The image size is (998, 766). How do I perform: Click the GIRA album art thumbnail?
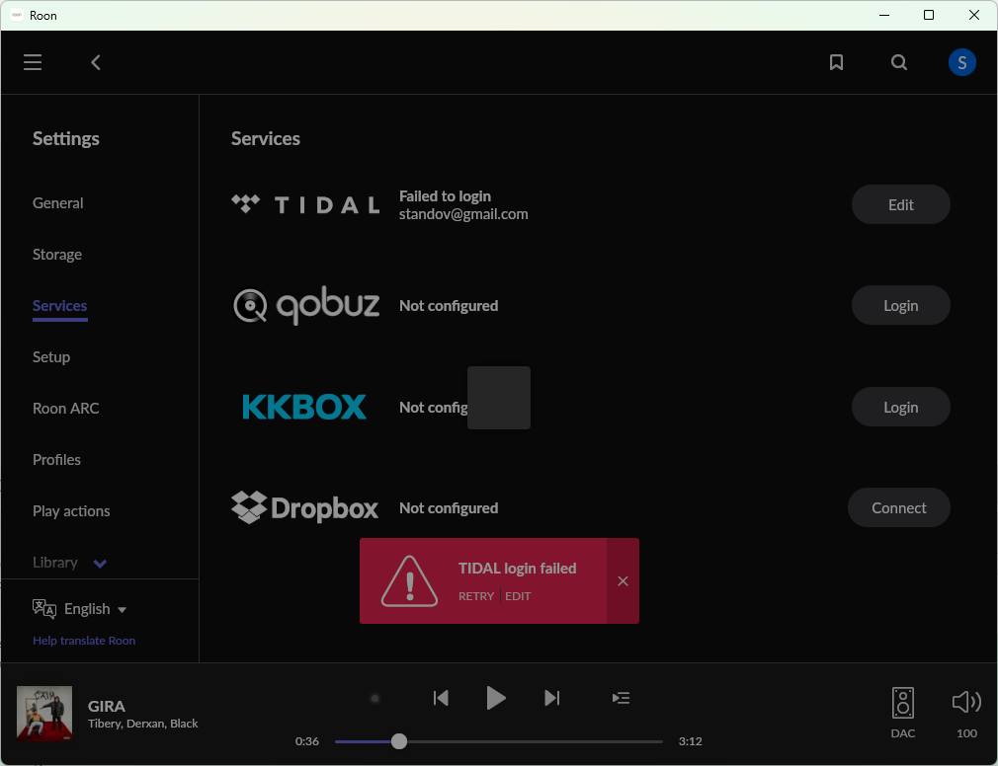pyautogui.click(x=43, y=712)
